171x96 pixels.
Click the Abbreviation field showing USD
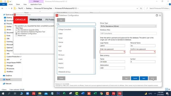coord(112,68)
